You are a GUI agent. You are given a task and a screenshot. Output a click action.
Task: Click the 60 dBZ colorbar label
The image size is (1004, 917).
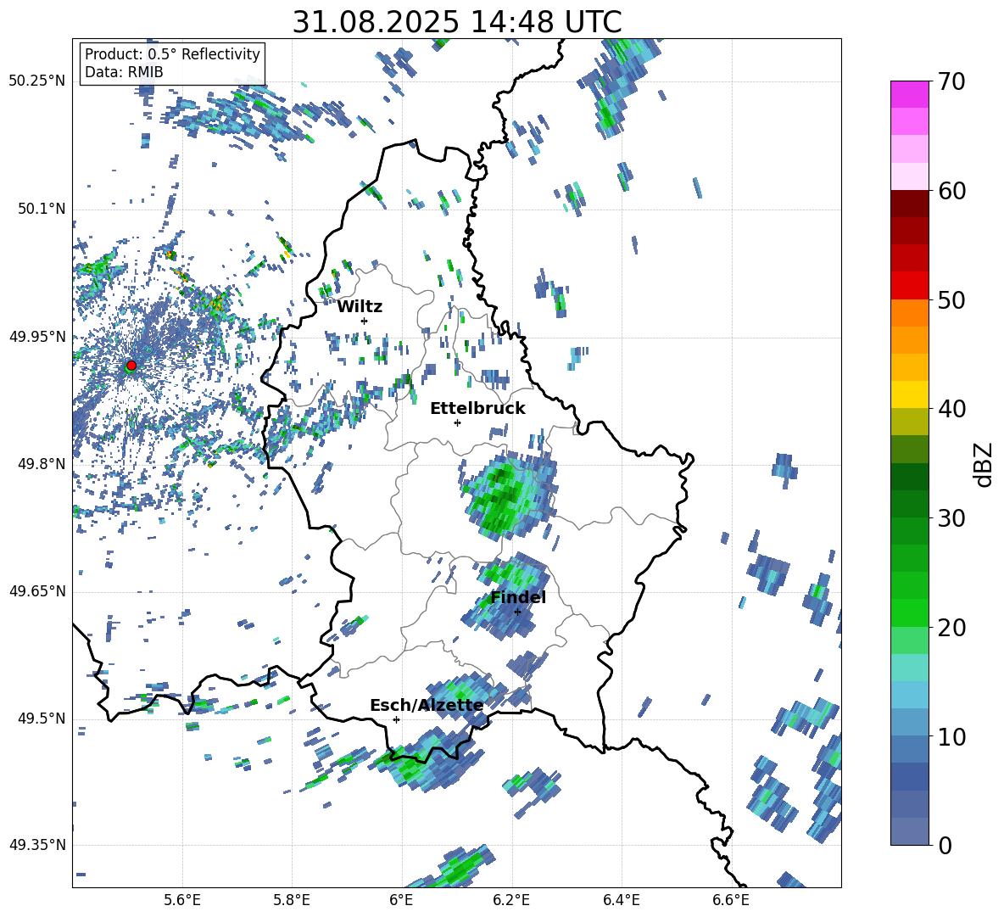(x=952, y=191)
